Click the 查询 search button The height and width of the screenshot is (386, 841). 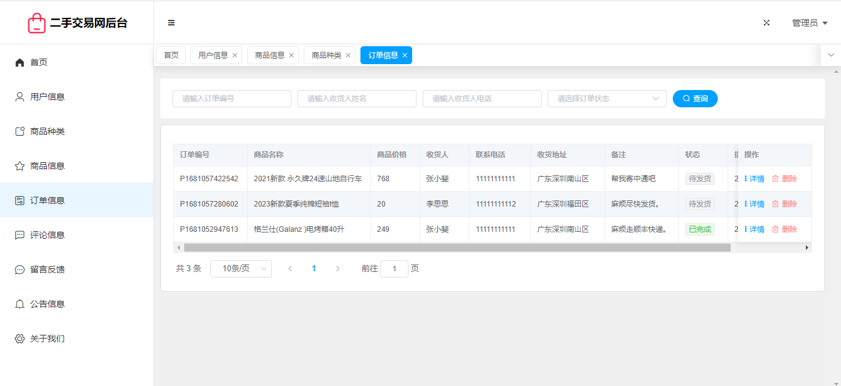click(x=695, y=99)
